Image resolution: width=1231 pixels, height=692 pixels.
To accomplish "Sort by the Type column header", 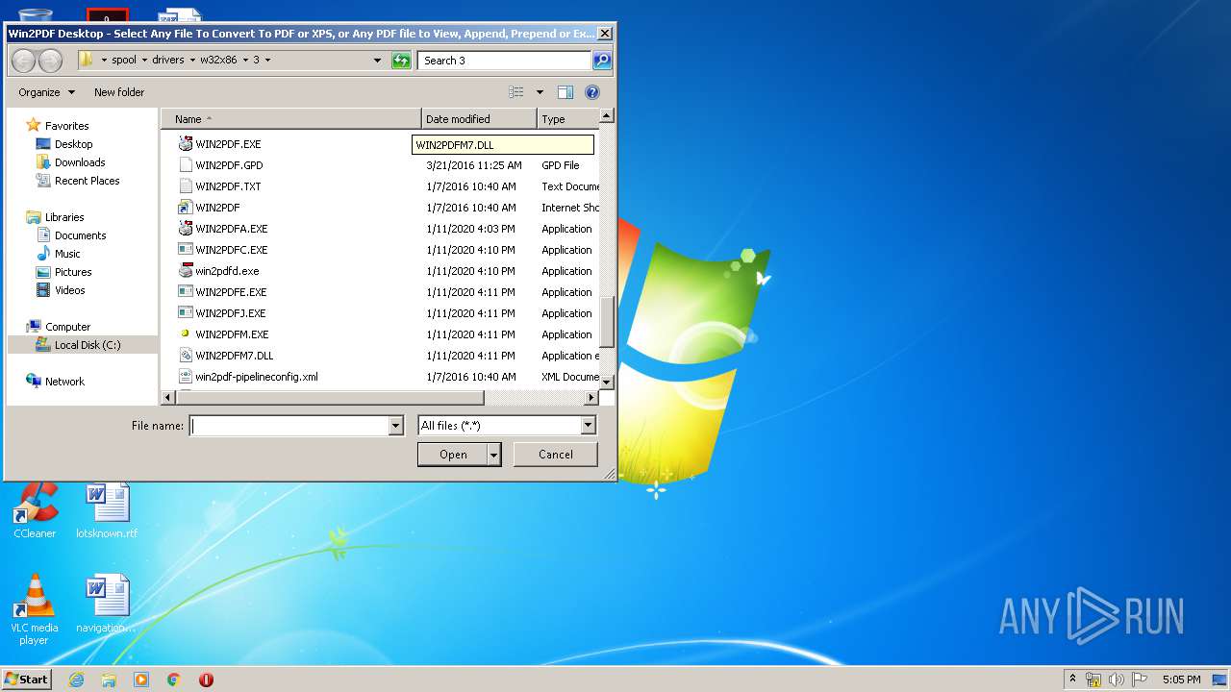I will pos(567,119).
